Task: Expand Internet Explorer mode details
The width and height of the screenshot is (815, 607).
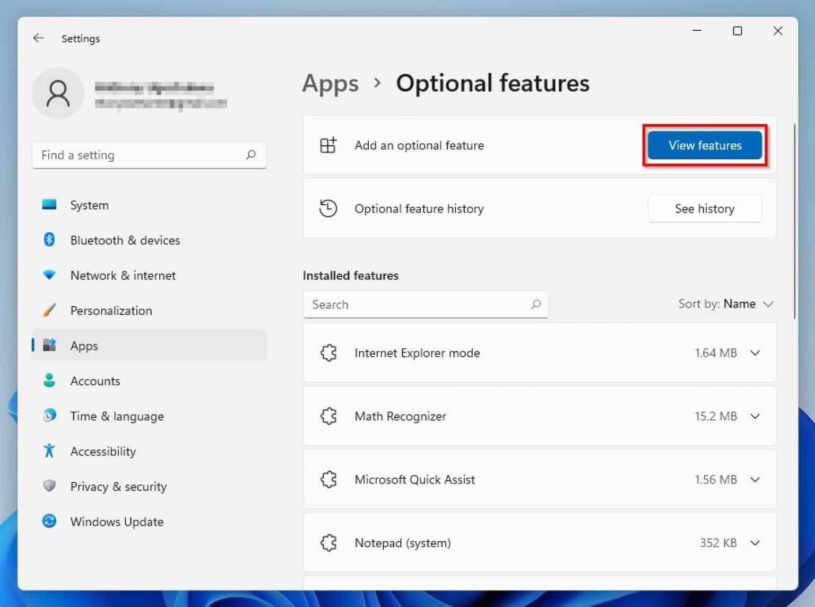Action: click(755, 353)
